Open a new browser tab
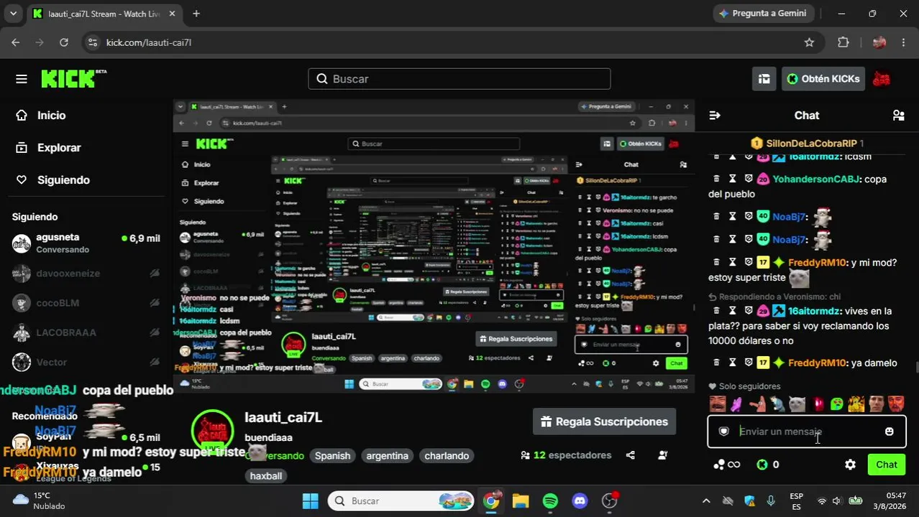 pos(196,14)
